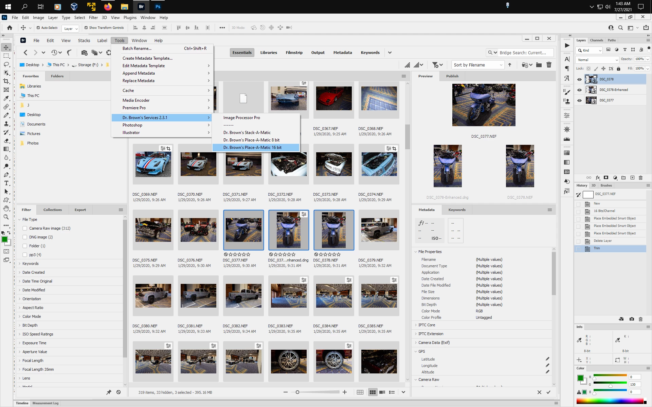Viewport: 652px width, 407px height.
Task: Check the DNG image filter checkbox
Action: tap(25, 237)
